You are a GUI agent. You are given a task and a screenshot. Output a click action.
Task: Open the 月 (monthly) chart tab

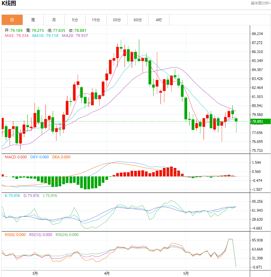(x=54, y=20)
